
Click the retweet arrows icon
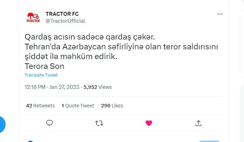click(99, 123)
